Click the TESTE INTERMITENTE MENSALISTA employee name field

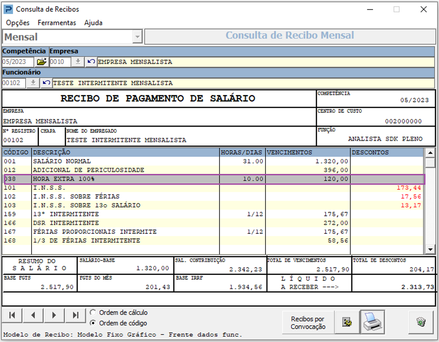click(243, 83)
